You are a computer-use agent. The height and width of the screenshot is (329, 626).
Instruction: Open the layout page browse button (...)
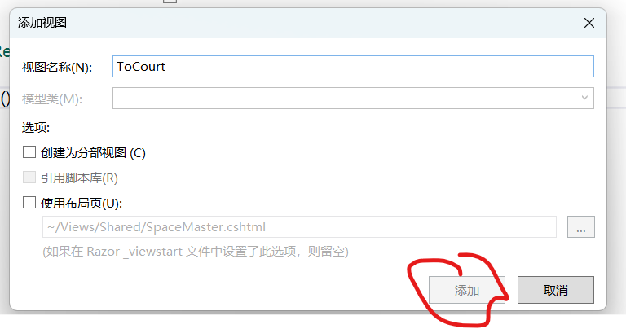tap(581, 227)
